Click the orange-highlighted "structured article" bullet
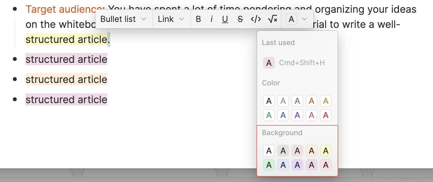The height and width of the screenshot is (182, 433). coord(66,79)
